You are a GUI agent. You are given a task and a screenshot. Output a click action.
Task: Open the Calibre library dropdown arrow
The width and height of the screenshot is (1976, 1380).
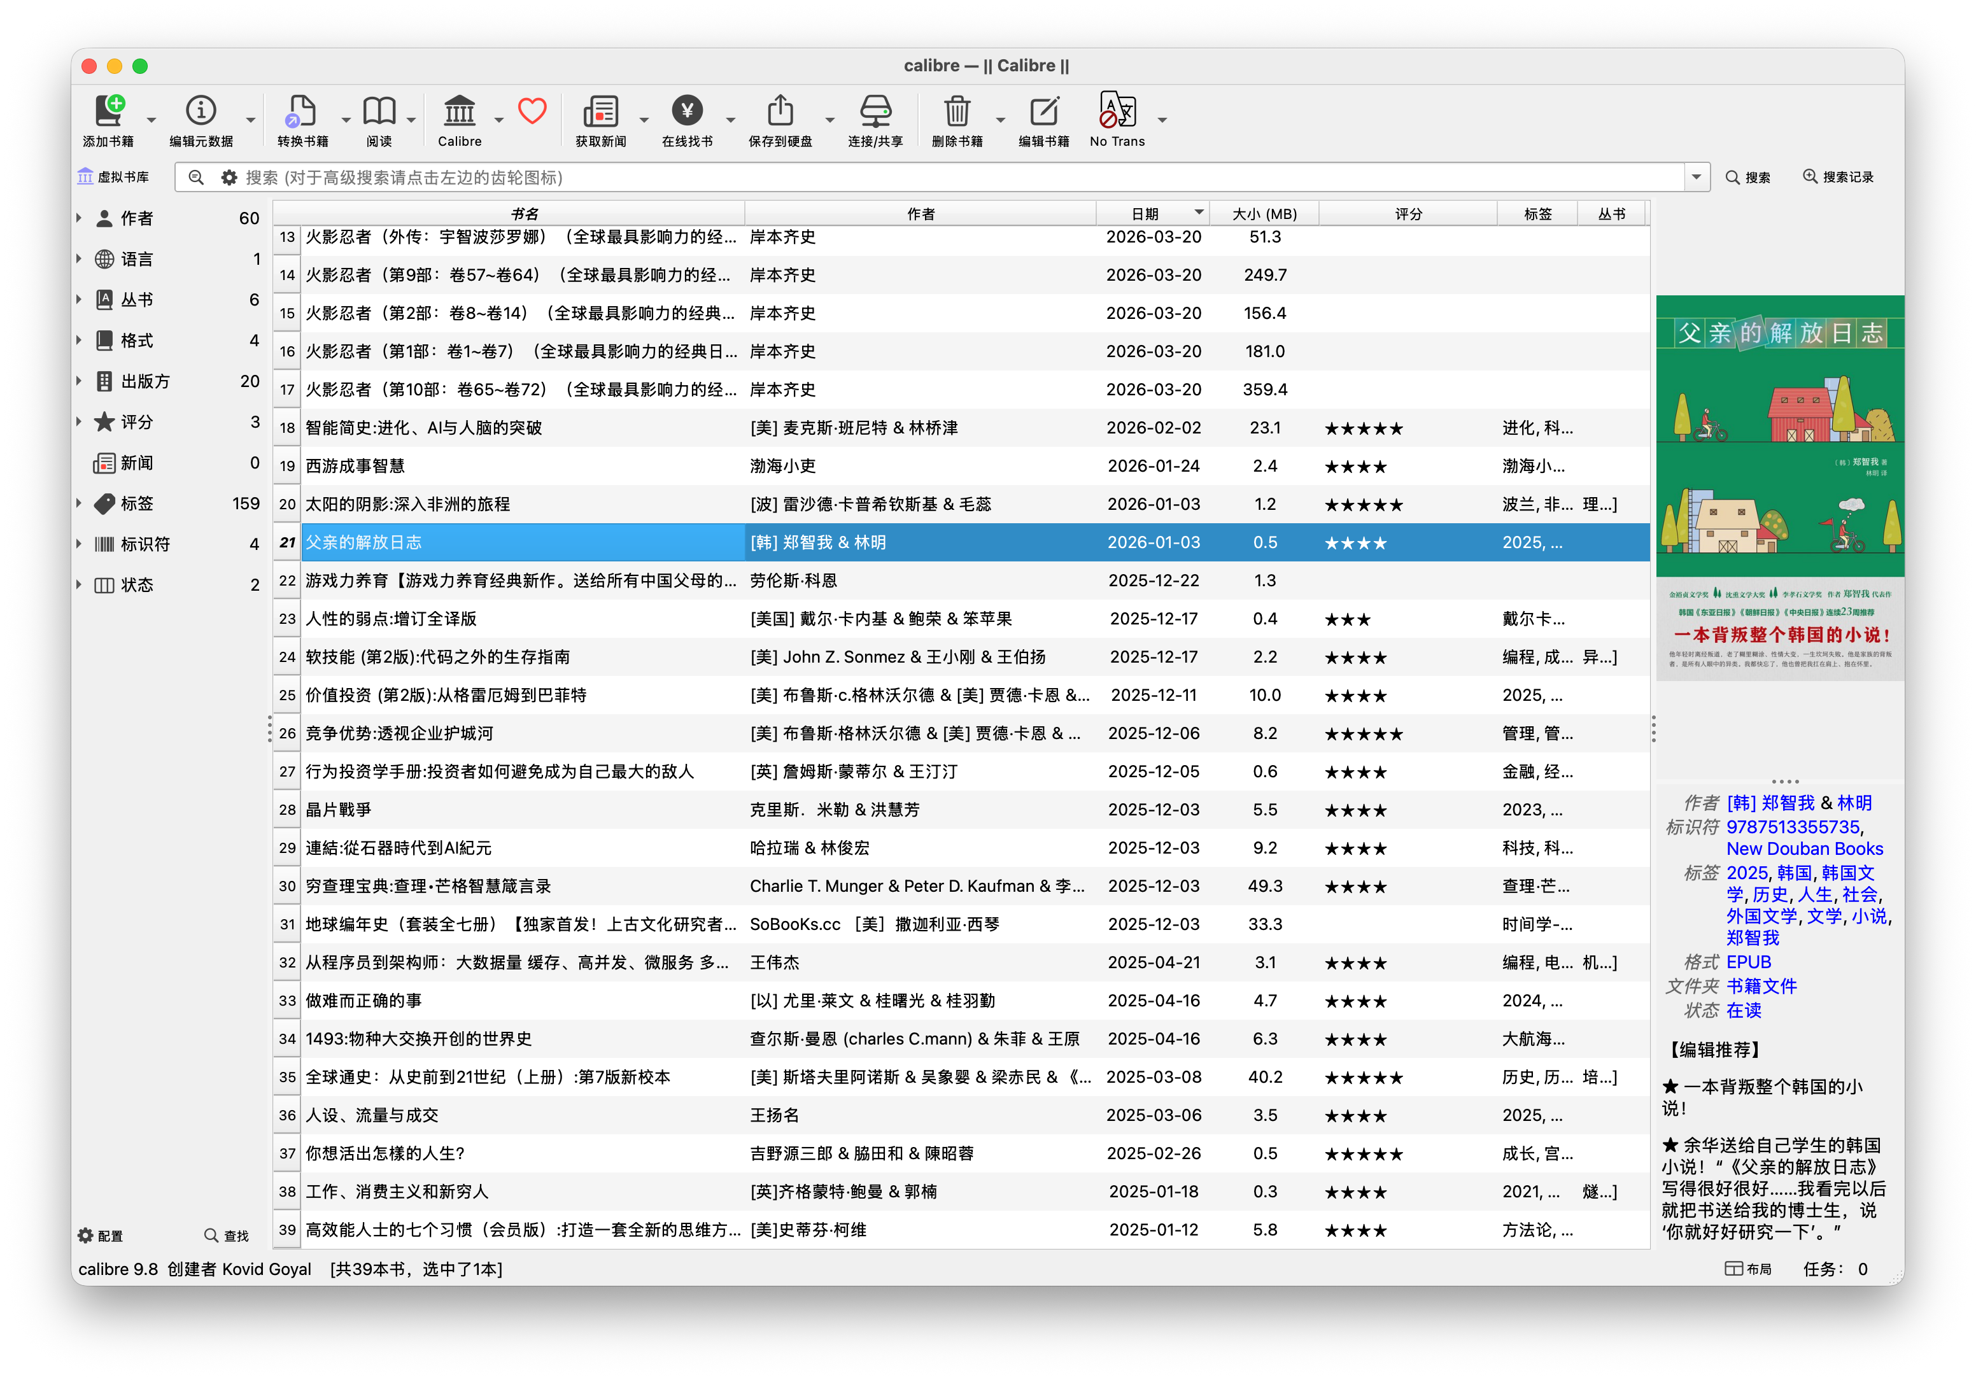(498, 120)
